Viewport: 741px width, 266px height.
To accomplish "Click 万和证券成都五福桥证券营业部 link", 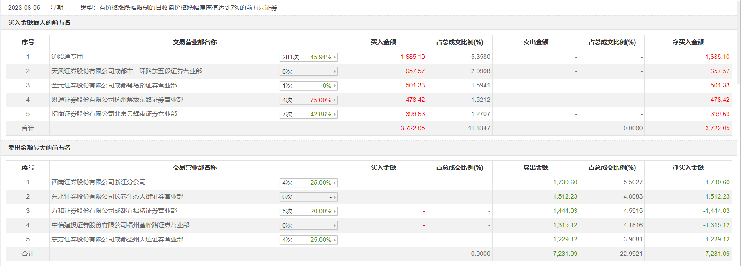I will coord(114,211).
